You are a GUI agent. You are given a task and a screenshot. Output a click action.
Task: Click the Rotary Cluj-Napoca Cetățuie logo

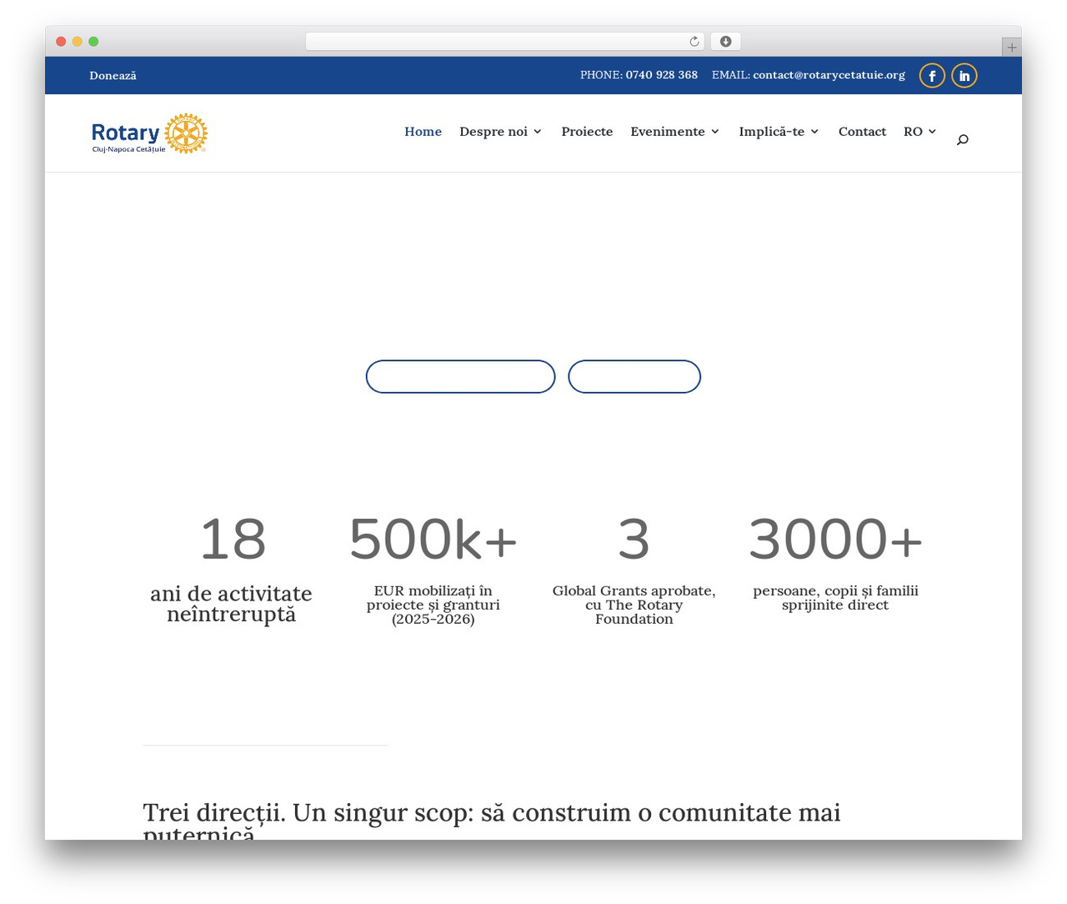pos(149,133)
